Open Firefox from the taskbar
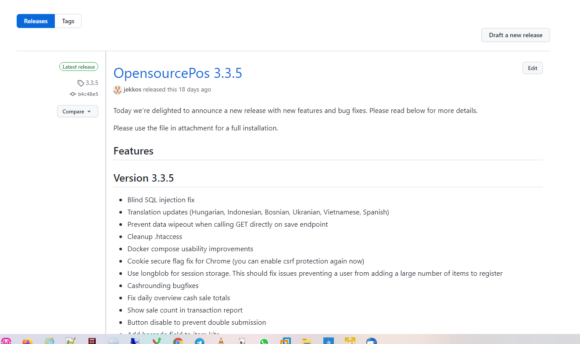Screen dimensions: 580x344 [27, 340]
